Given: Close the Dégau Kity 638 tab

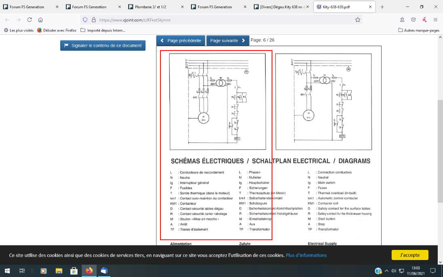Looking at the screenshot, I should tap(308, 7).
